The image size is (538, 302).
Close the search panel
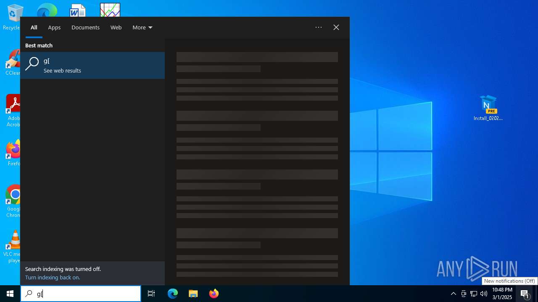pyautogui.click(x=336, y=27)
